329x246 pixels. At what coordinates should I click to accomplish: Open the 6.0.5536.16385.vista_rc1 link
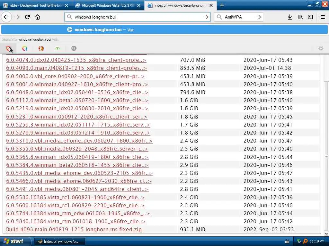click(76, 197)
